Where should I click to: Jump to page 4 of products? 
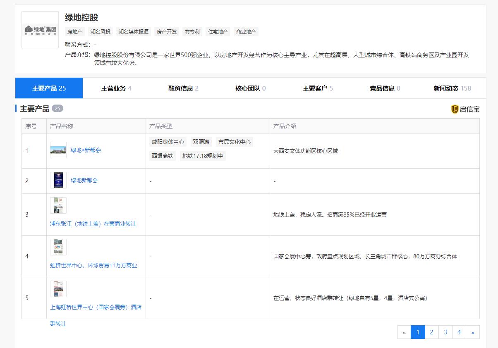pos(459,332)
